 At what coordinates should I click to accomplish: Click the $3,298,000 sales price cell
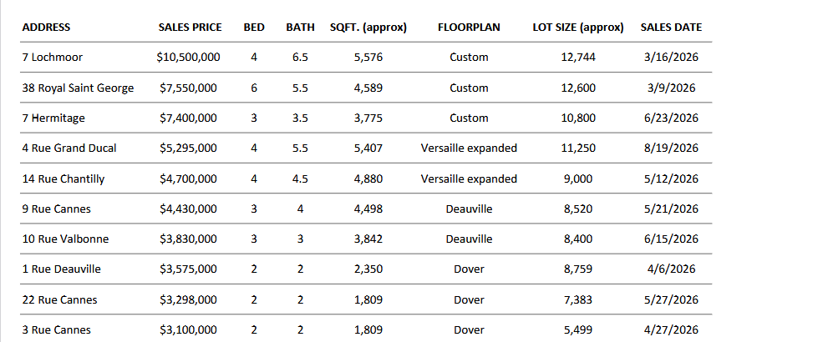click(x=189, y=299)
